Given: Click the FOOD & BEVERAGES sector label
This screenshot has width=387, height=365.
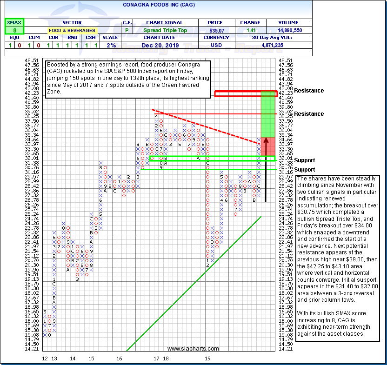Looking at the screenshot, I should coord(71,30).
